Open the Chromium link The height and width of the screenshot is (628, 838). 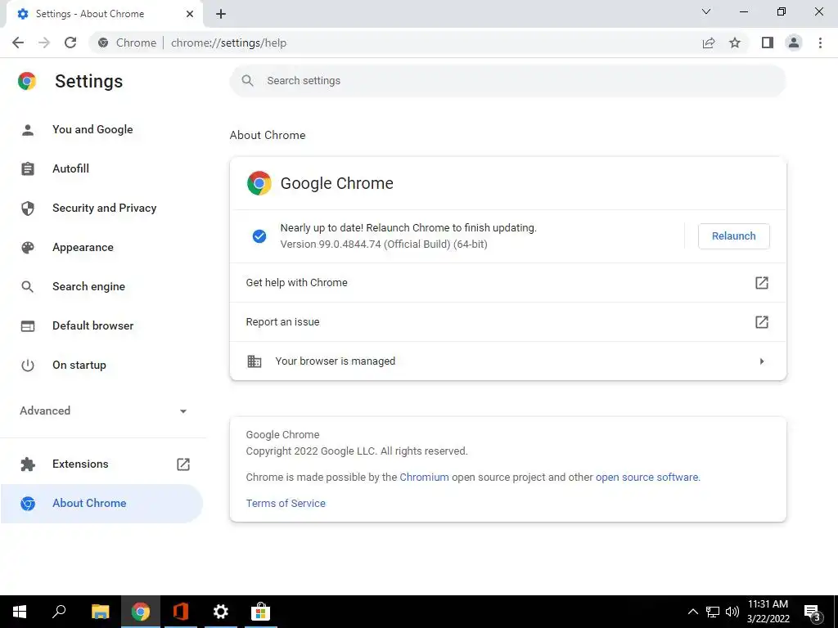coord(425,477)
